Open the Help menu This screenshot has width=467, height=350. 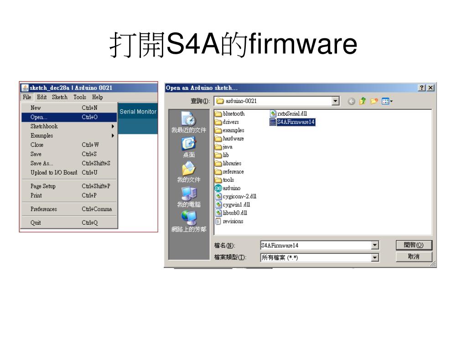[98, 97]
